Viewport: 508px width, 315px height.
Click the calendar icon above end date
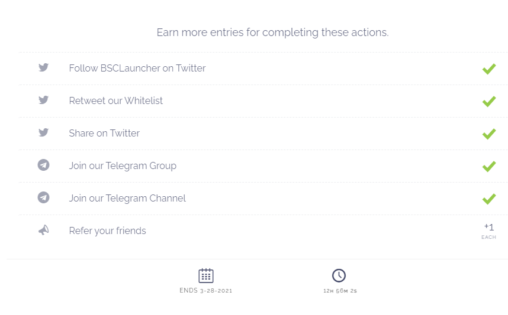coord(205,275)
